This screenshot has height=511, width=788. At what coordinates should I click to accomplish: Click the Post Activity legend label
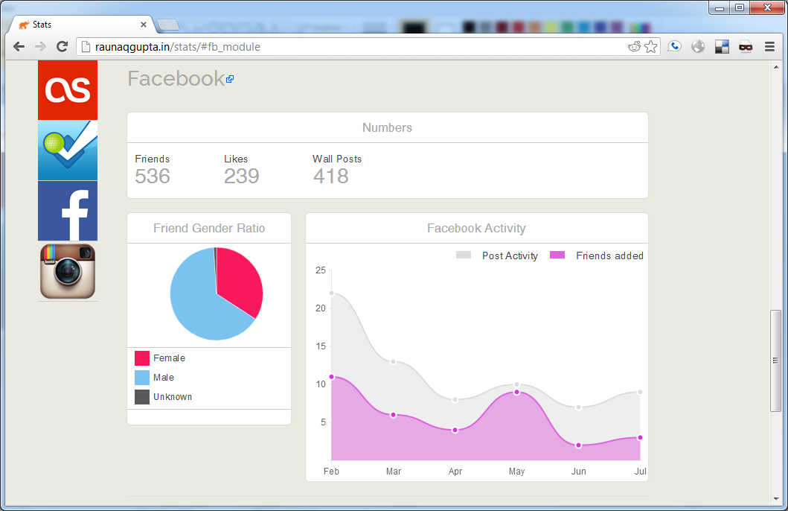(510, 256)
